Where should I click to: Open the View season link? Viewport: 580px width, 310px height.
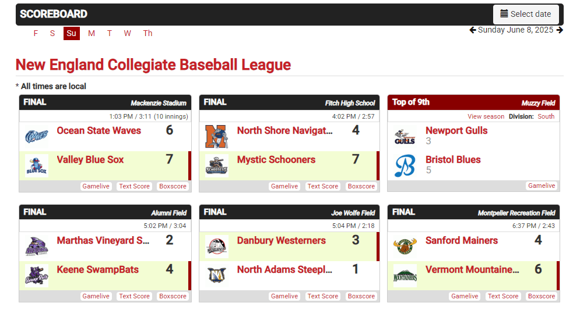(x=486, y=116)
